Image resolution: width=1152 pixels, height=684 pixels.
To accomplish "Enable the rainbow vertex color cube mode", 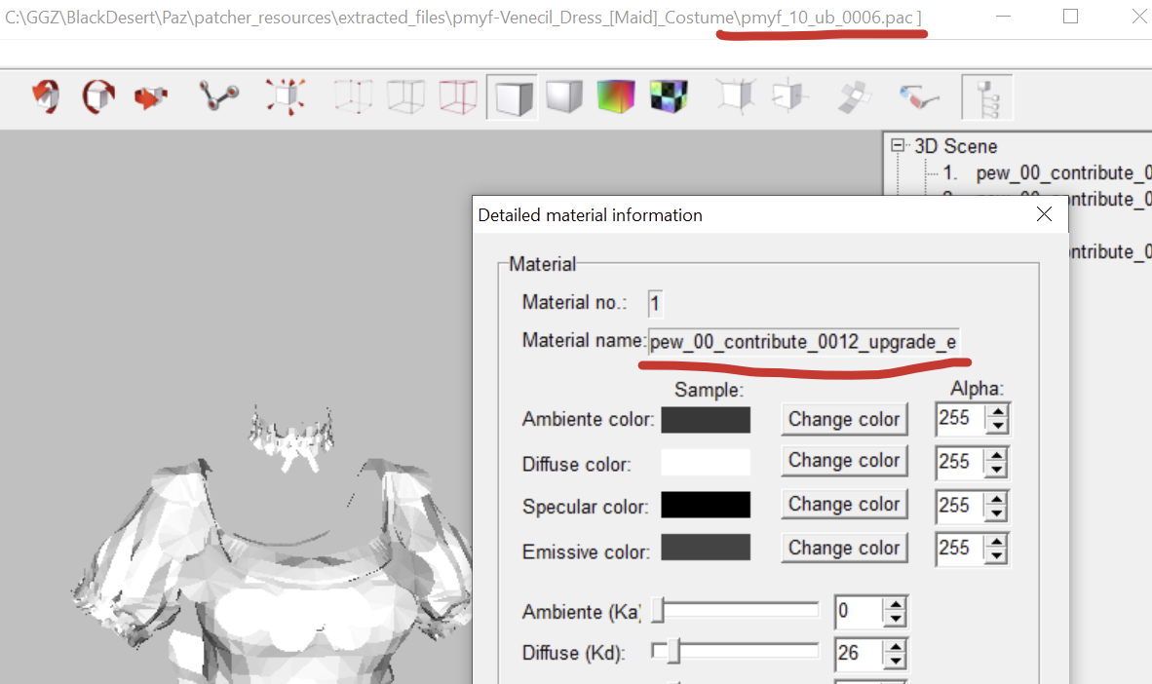I will pos(616,96).
